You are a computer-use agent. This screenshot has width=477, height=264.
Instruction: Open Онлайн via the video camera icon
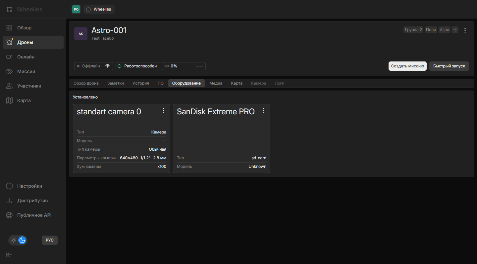tap(9, 57)
